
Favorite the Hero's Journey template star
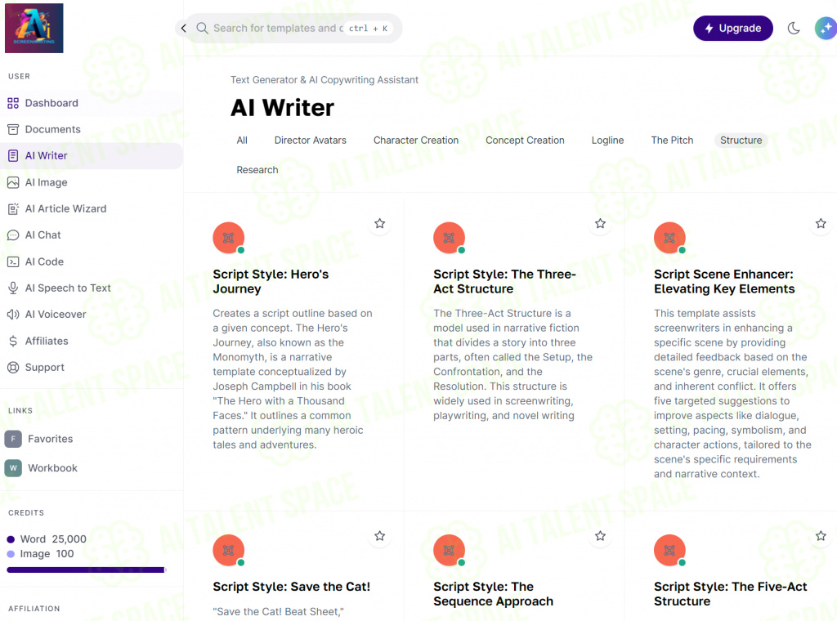click(x=379, y=224)
